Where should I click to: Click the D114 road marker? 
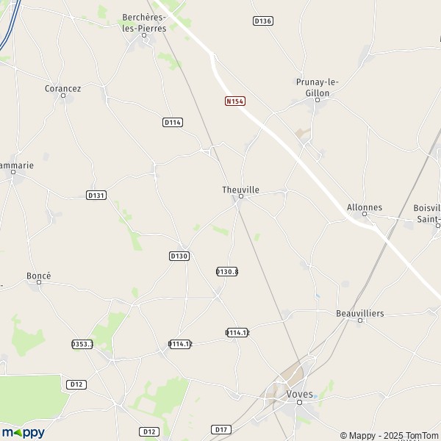[x=173, y=122]
